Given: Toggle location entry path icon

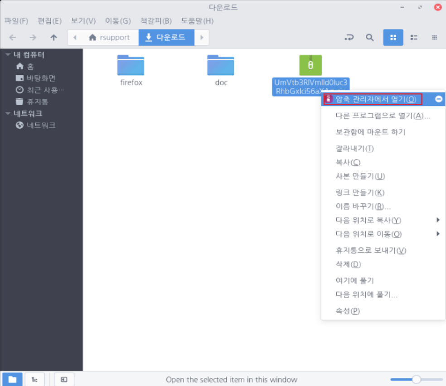Looking at the screenshot, I should click(349, 38).
